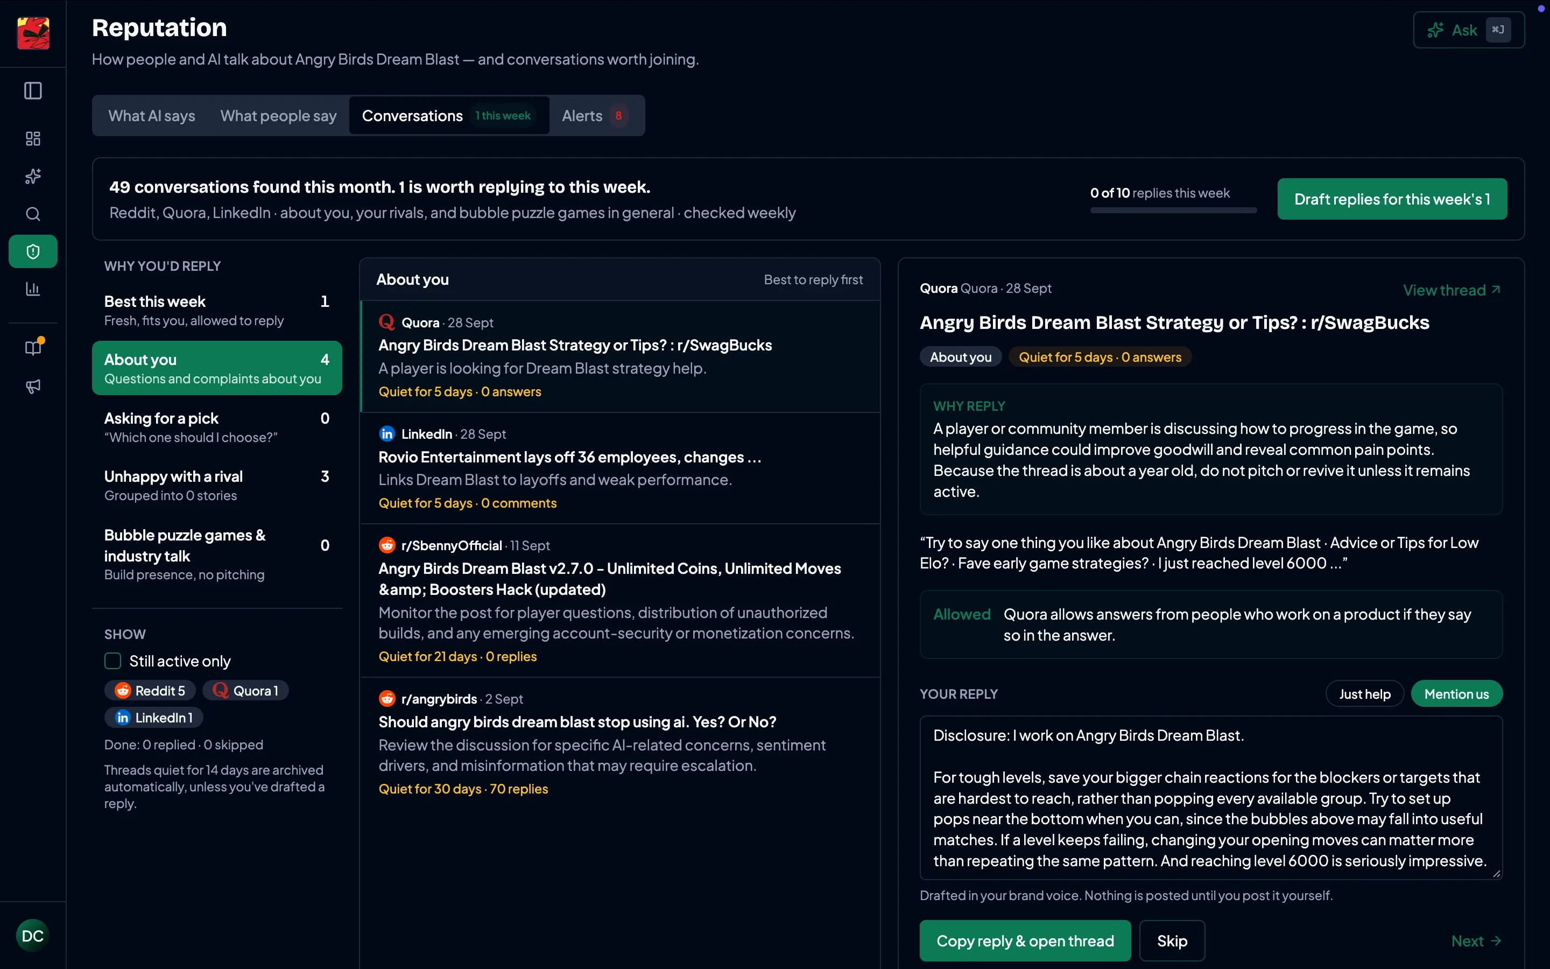Select the Unhappy with a rival category
Image resolution: width=1550 pixels, height=969 pixels.
[216, 485]
